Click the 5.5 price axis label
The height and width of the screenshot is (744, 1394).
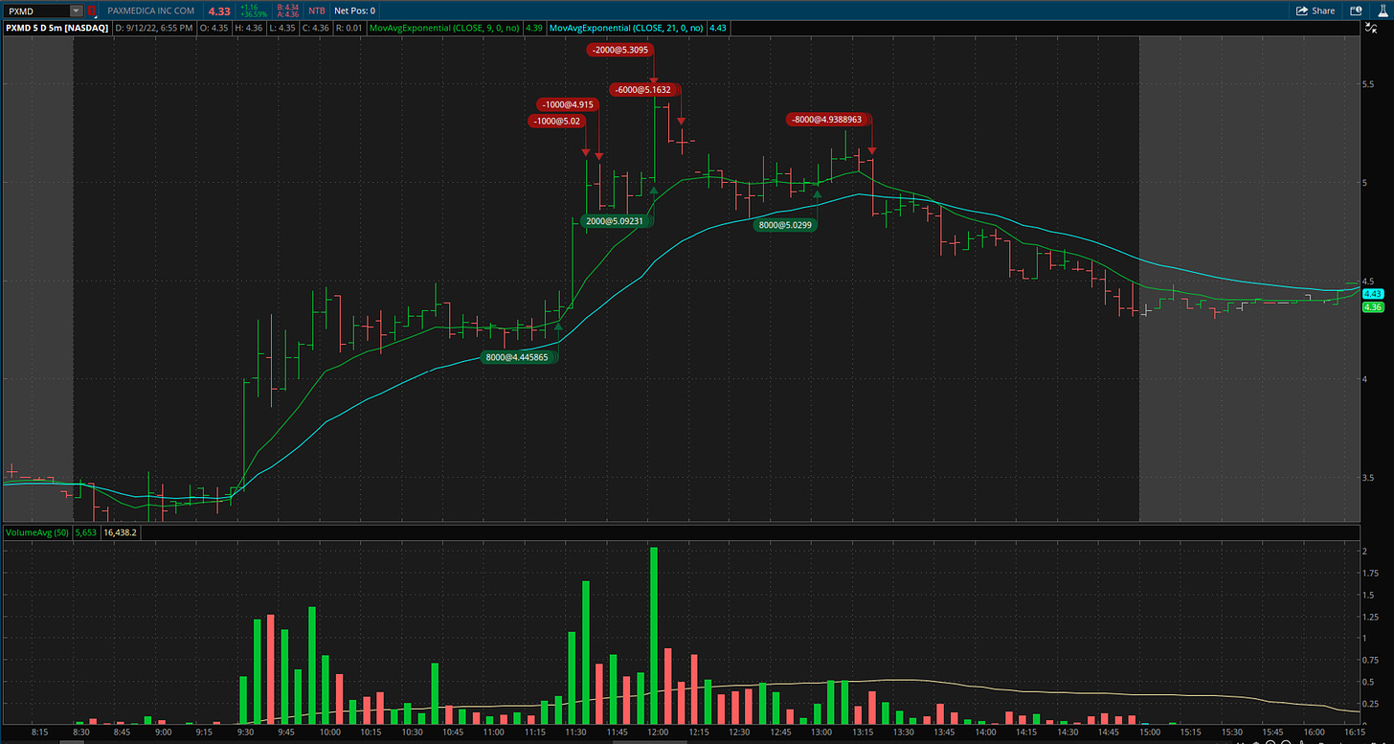(1370, 84)
